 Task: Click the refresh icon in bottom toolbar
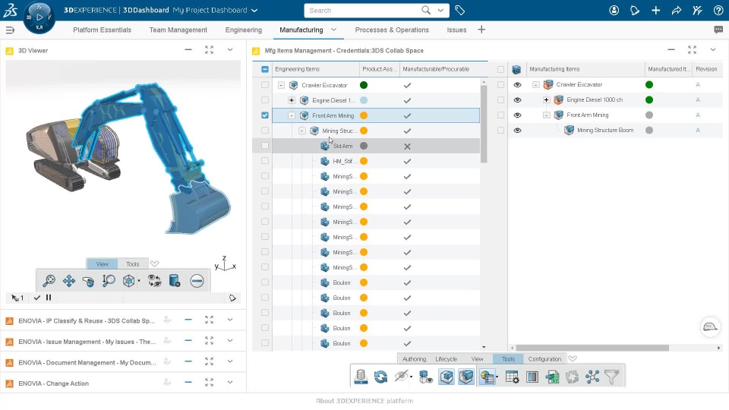(x=380, y=377)
